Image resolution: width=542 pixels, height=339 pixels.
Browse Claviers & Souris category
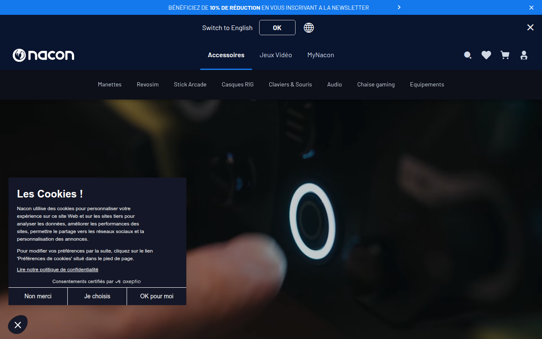290,84
